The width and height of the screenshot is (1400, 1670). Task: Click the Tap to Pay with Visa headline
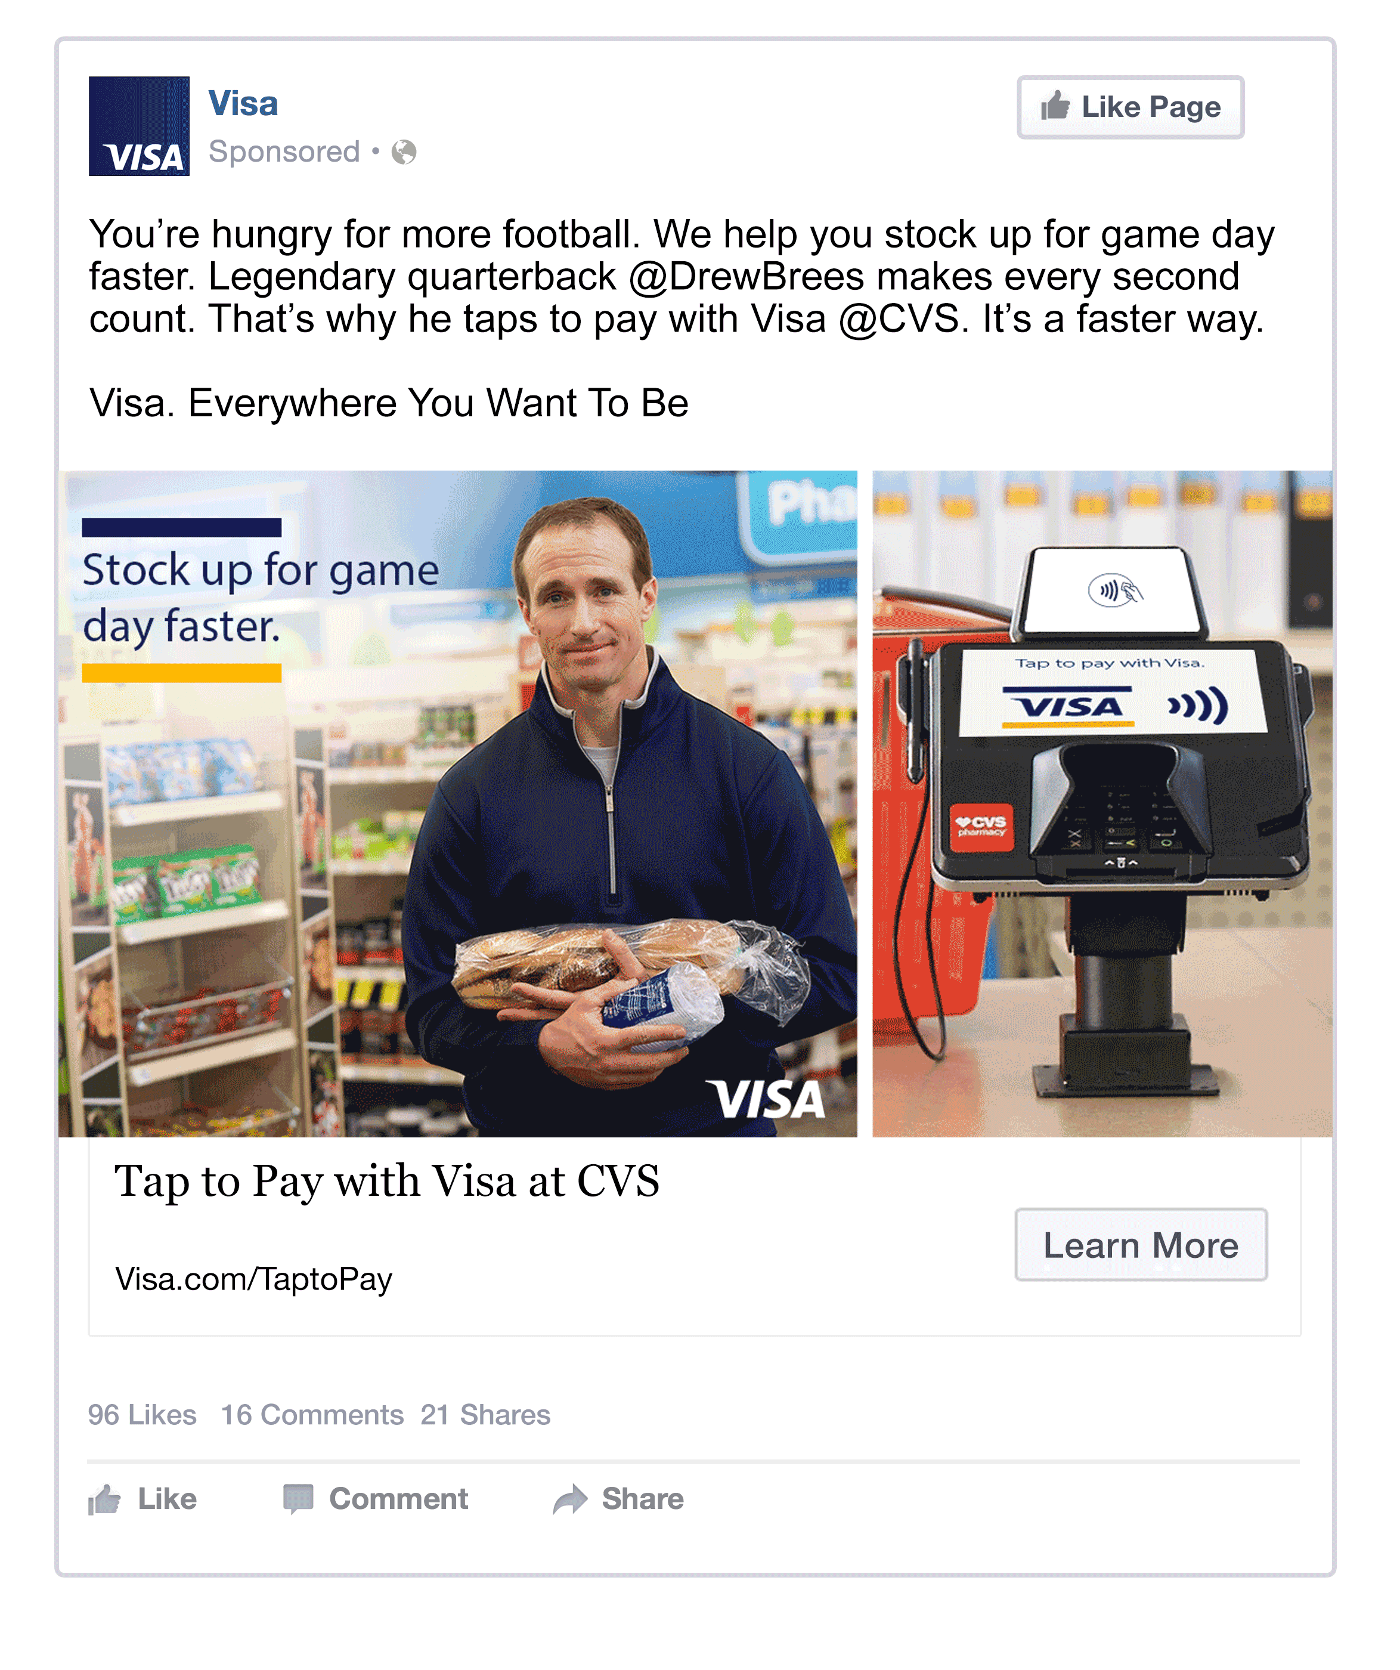click(386, 1181)
